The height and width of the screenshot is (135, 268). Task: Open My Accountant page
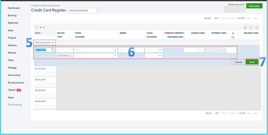click(x=16, y=83)
